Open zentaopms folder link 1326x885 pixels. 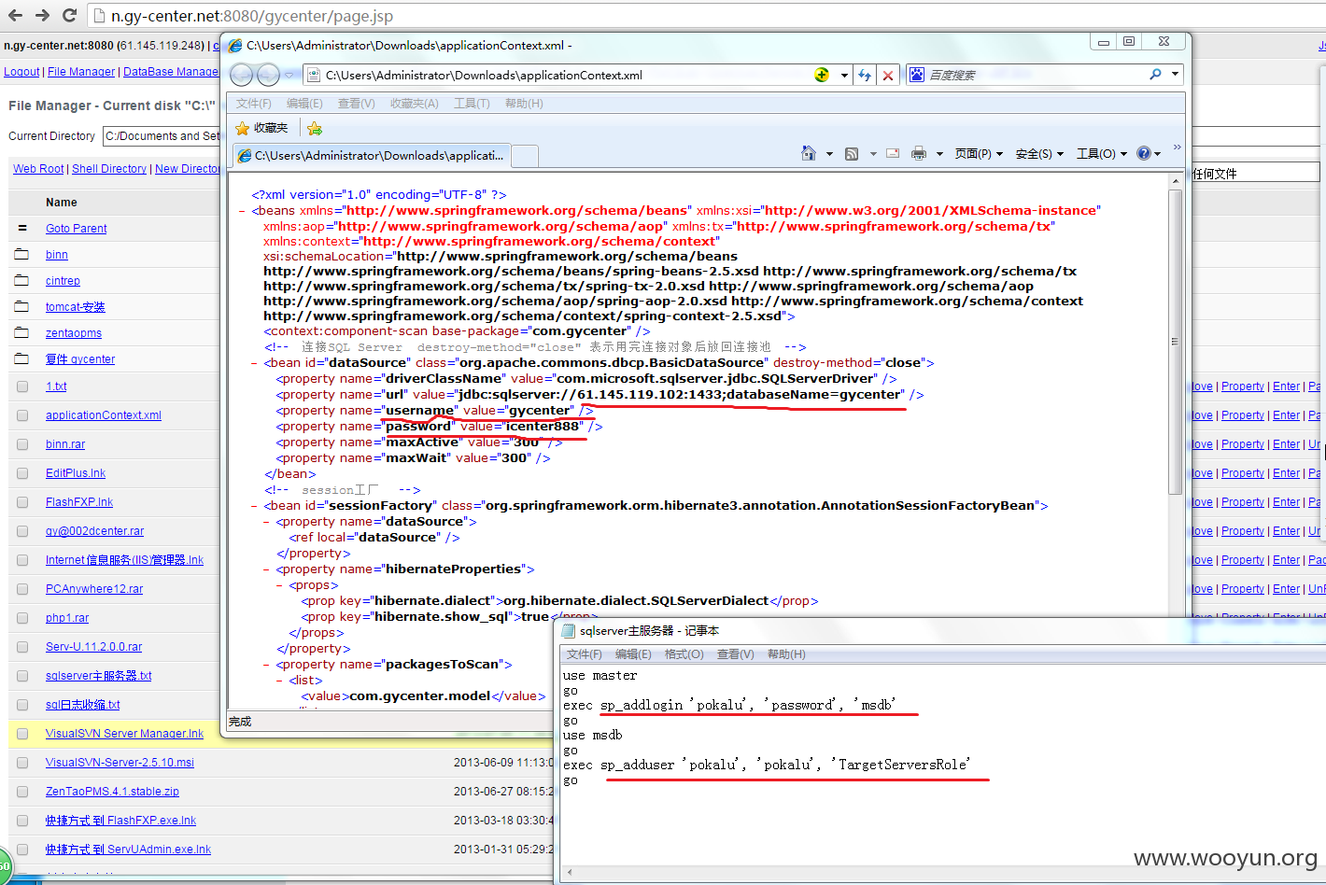74,333
